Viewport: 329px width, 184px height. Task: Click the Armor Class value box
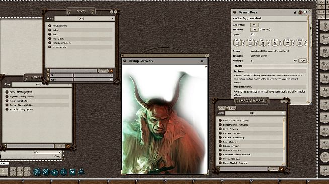pyautogui.click(x=254, y=25)
